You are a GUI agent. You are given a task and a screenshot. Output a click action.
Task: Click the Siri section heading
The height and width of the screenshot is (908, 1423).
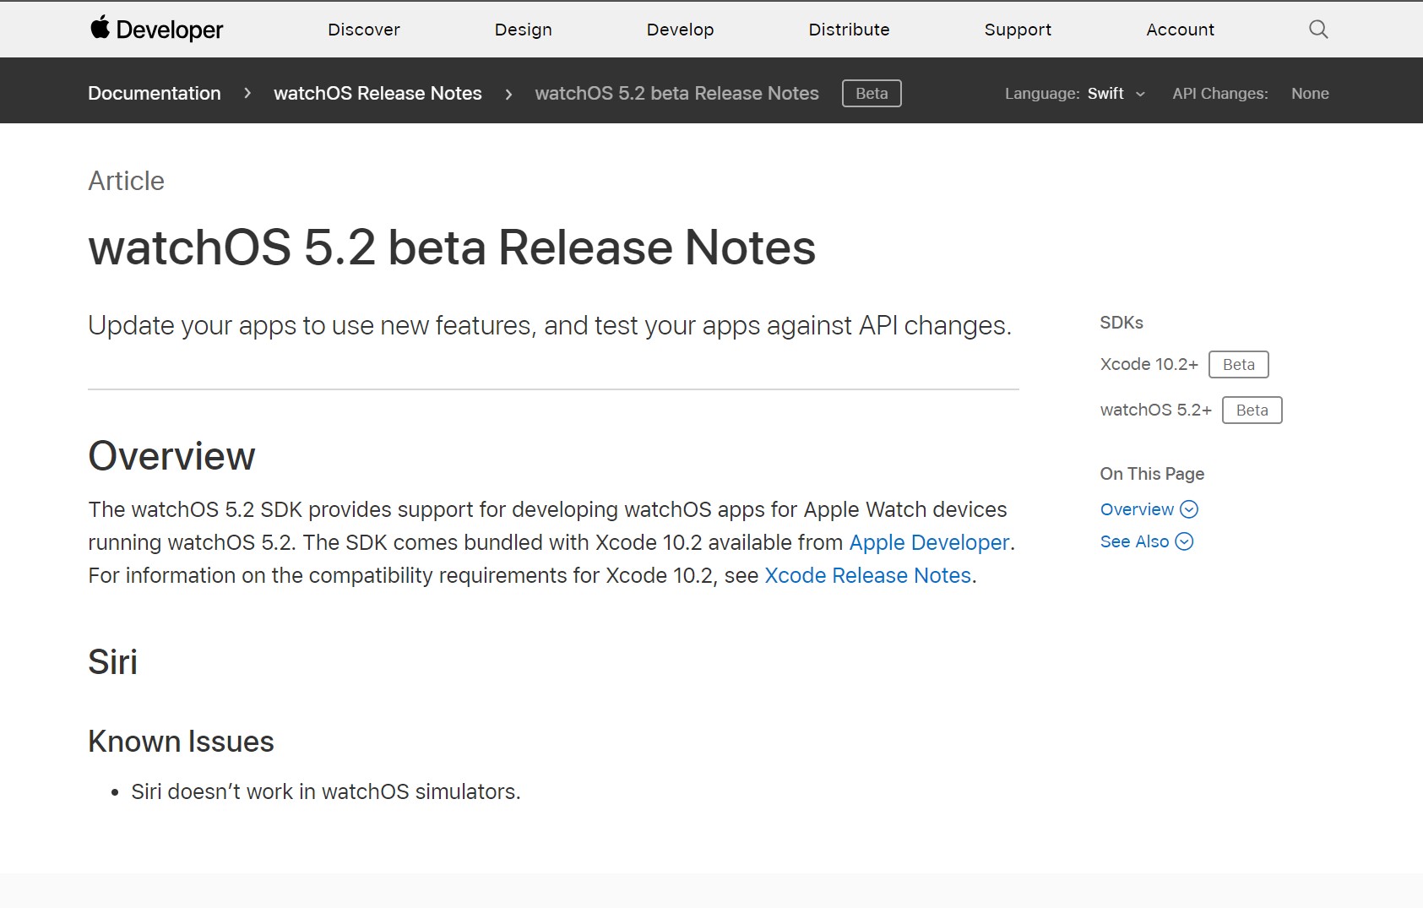(x=112, y=661)
